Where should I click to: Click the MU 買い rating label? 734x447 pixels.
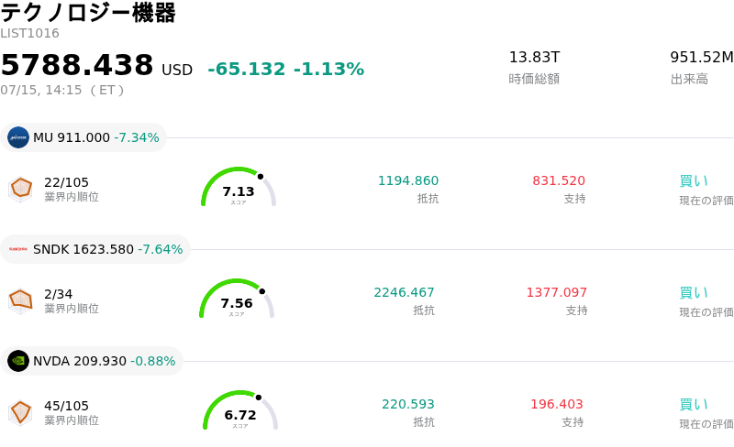tap(694, 181)
